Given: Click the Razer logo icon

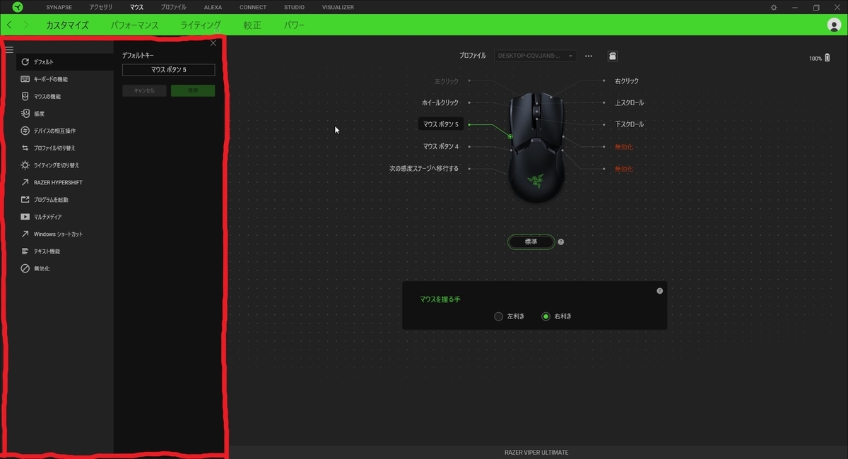Looking at the screenshot, I should [17, 7].
